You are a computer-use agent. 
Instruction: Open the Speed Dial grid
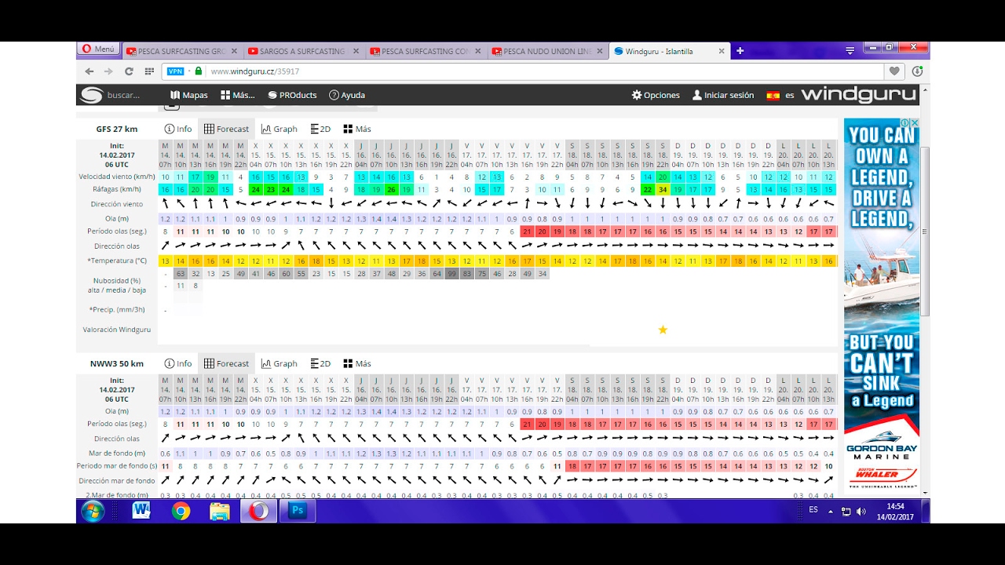[149, 71]
